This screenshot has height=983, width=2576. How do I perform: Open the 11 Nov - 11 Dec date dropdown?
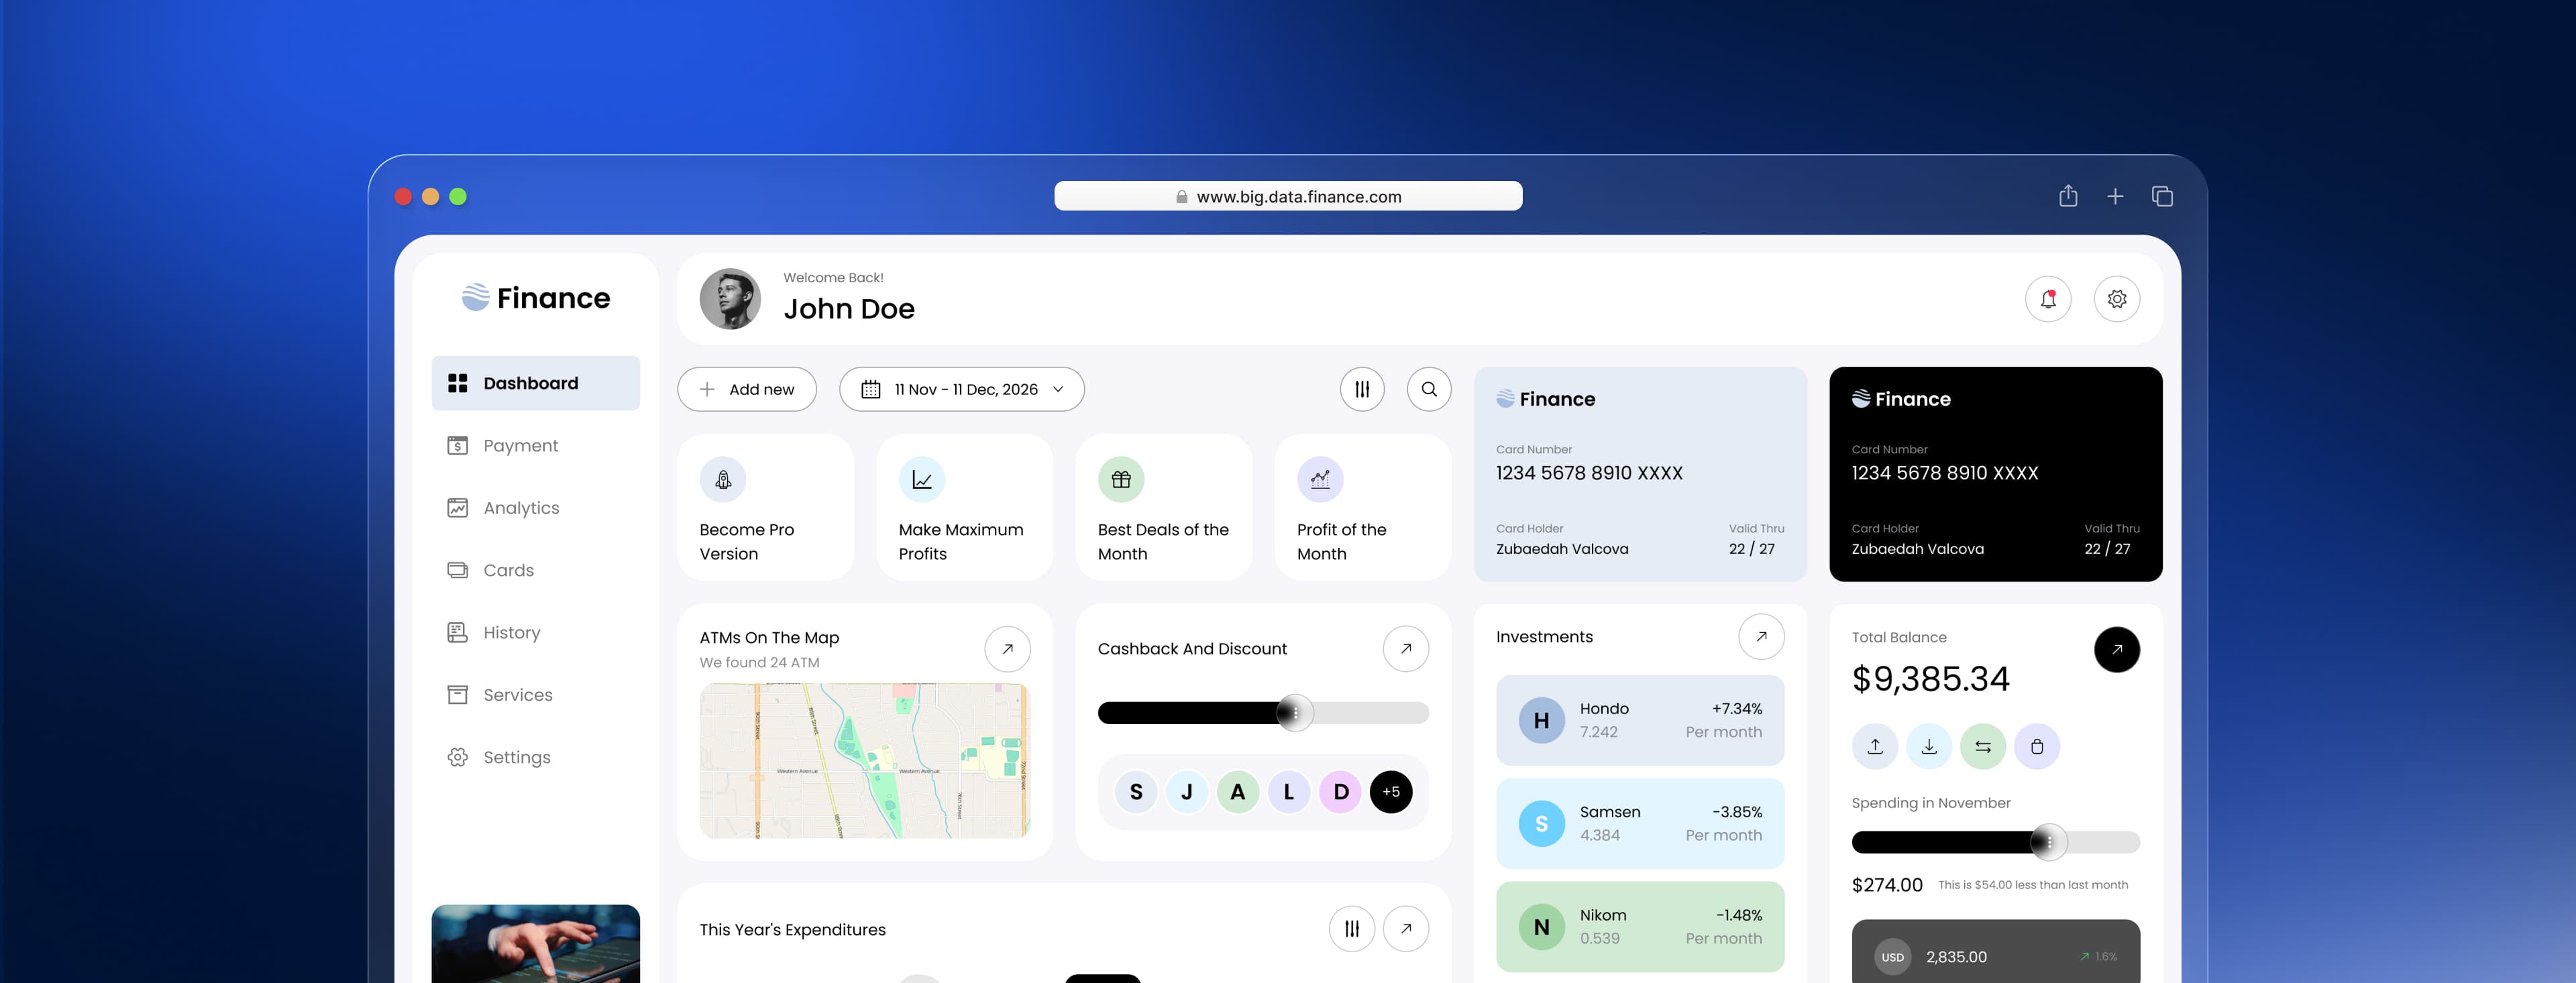(961, 389)
